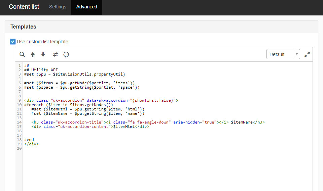Click the Templates panel heading

click(x=23, y=27)
